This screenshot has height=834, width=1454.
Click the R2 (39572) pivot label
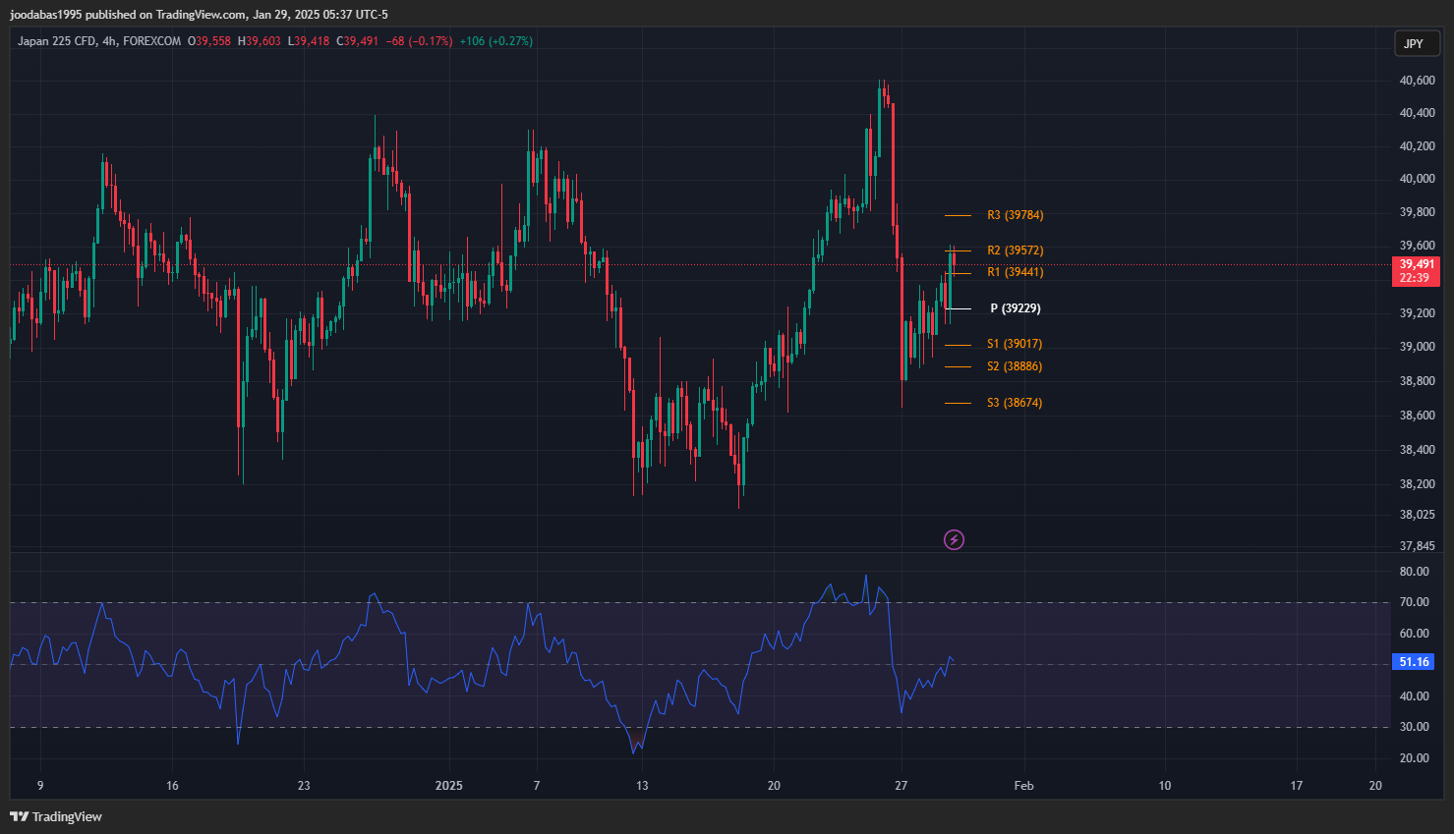point(1016,250)
